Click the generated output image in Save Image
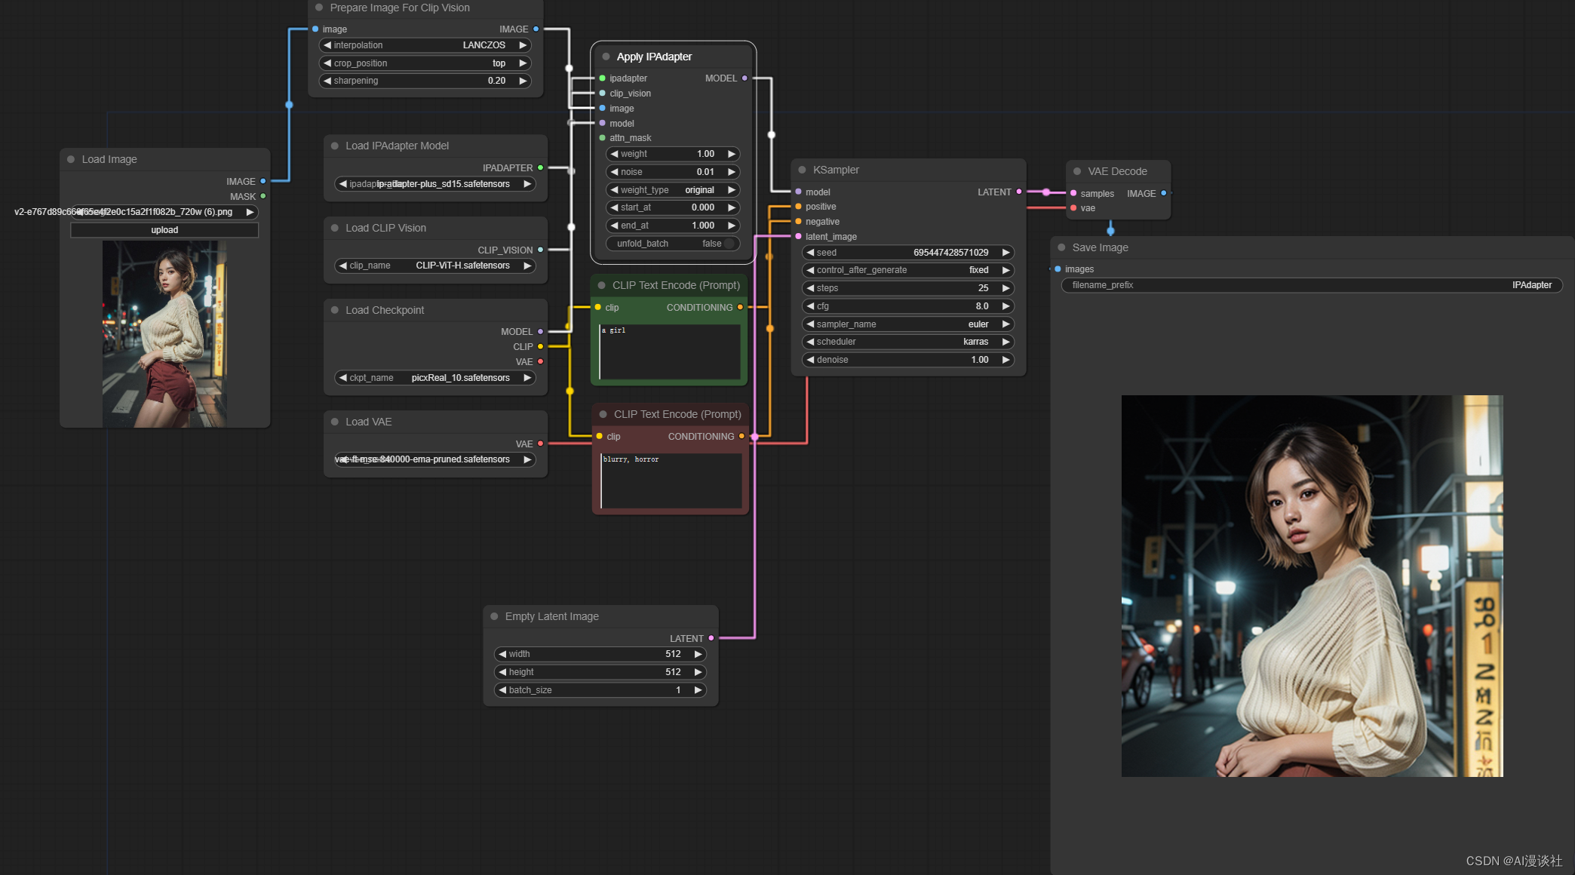This screenshot has height=875, width=1575. [1312, 585]
